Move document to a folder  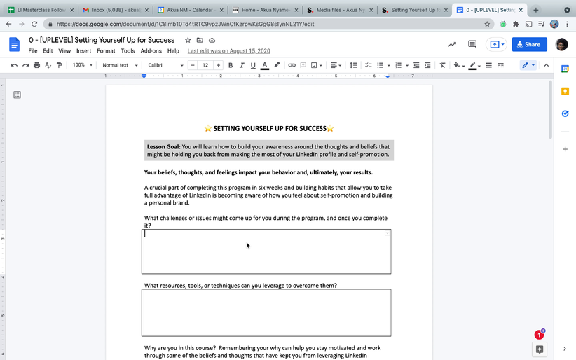click(200, 40)
